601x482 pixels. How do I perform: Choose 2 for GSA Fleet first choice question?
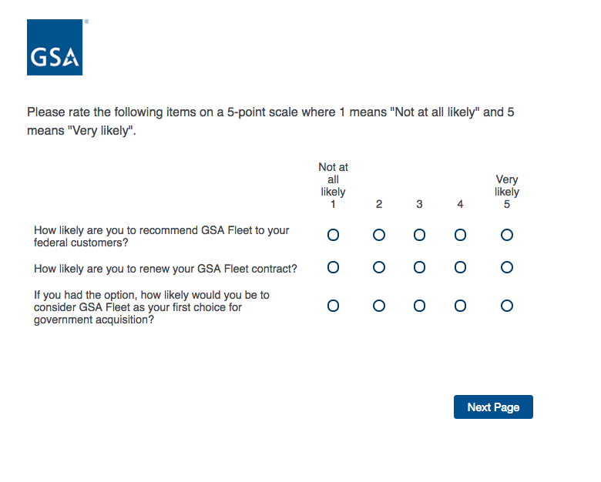pos(379,306)
